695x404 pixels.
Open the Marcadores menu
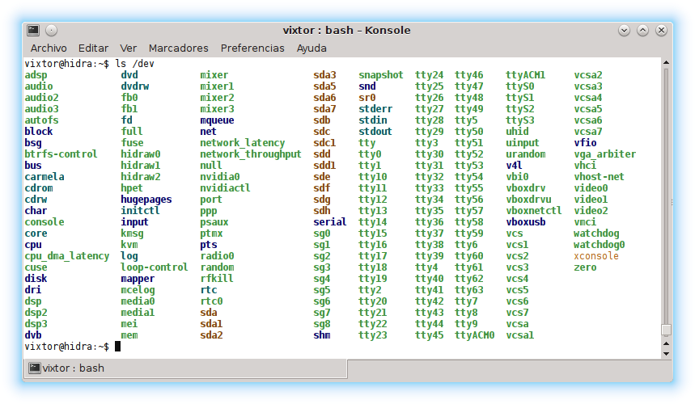178,48
